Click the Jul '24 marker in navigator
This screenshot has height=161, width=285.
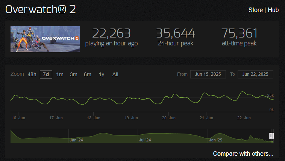[x=145, y=140]
